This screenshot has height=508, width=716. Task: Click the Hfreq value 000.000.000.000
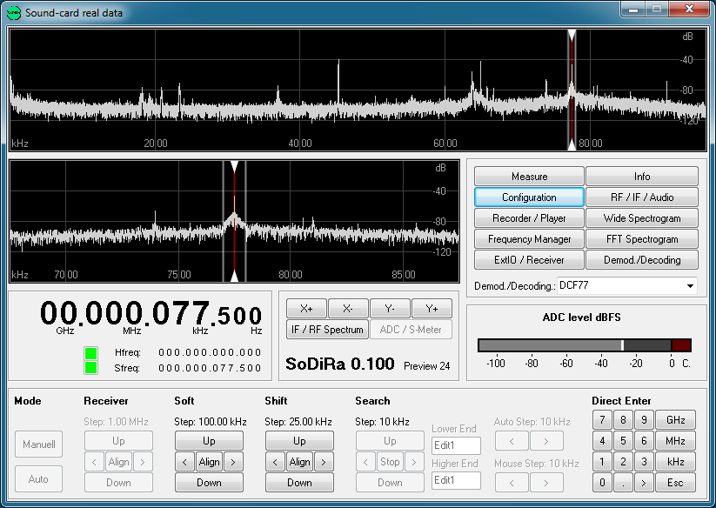pyautogui.click(x=210, y=352)
